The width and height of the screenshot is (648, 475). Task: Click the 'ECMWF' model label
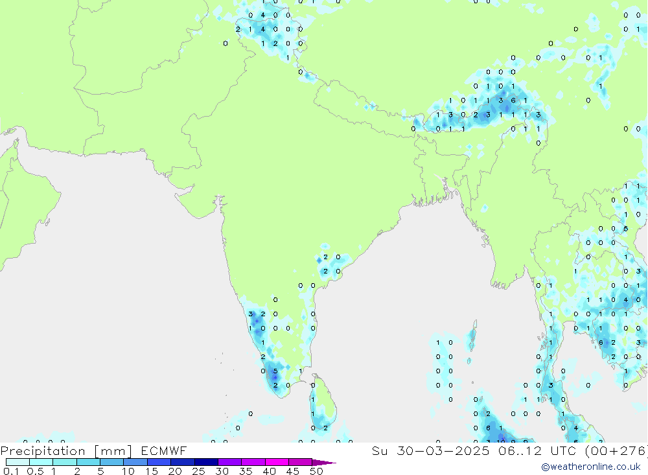[164, 450]
